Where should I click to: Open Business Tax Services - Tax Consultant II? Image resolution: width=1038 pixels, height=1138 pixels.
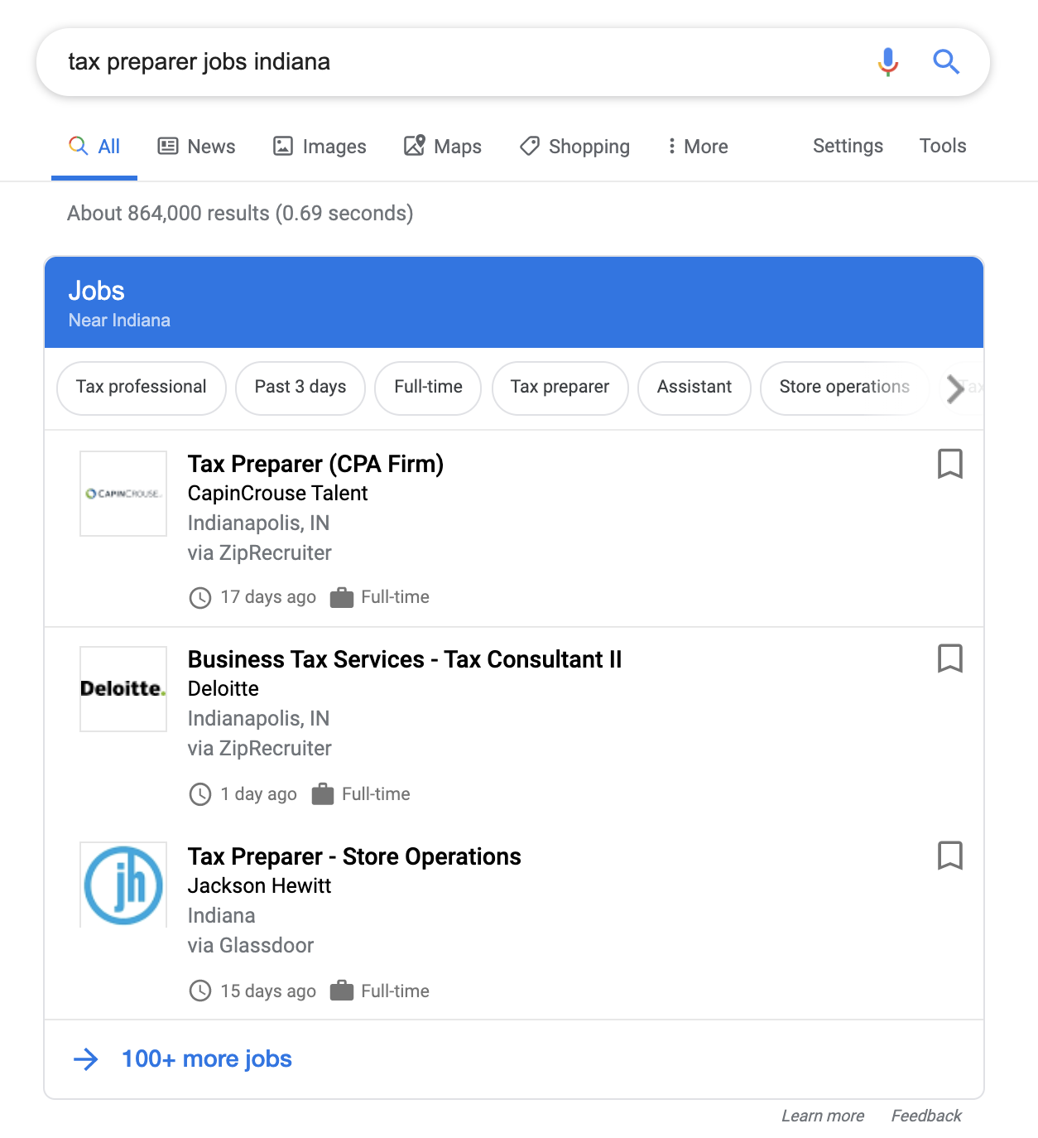[x=405, y=659]
